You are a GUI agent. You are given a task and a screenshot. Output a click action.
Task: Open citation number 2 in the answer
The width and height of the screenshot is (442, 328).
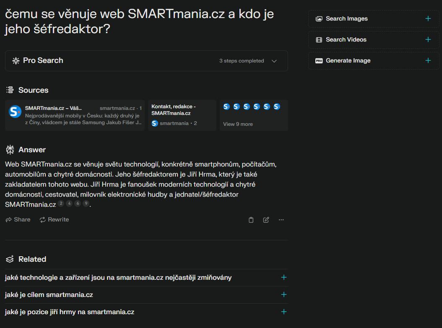61,203
